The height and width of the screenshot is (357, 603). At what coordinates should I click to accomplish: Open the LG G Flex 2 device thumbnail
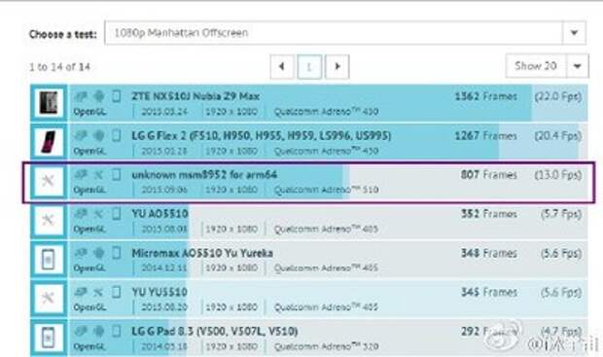pos(49,142)
